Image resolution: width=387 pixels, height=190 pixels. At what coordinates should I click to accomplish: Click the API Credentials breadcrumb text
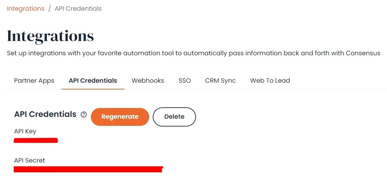pos(78,9)
